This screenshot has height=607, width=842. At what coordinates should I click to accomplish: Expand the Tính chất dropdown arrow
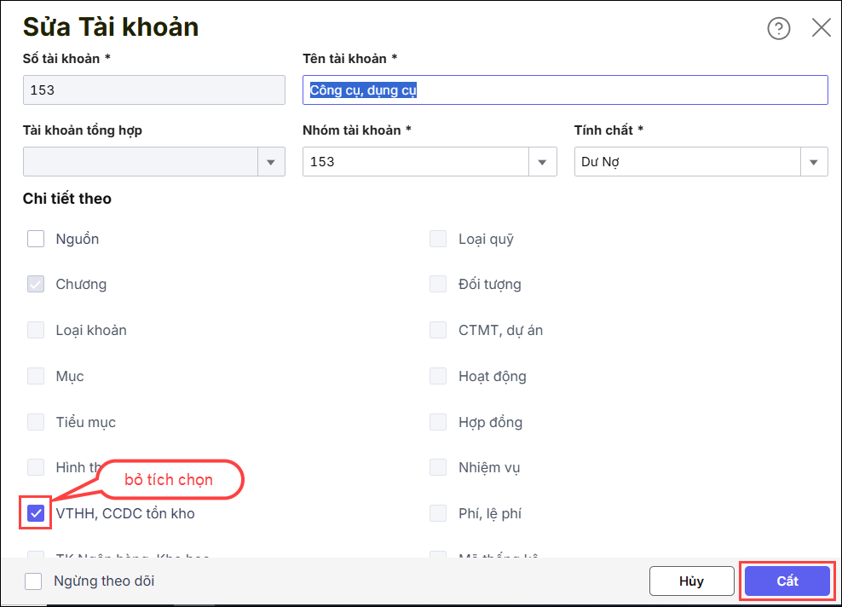click(814, 162)
